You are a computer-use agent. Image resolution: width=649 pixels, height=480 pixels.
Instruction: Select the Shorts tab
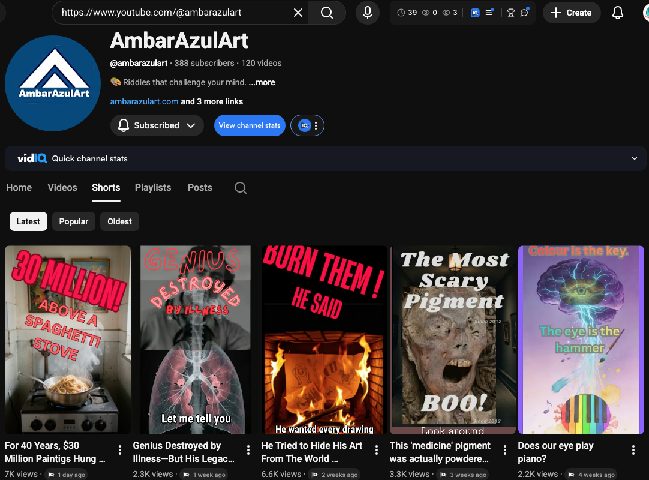pos(106,188)
